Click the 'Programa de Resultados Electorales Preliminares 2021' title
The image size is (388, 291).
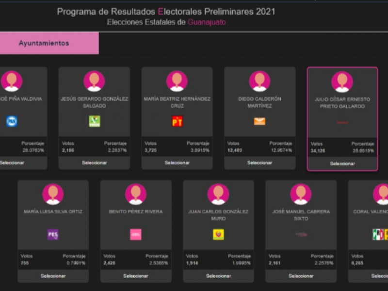pyautogui.click(x=166, y=12)
